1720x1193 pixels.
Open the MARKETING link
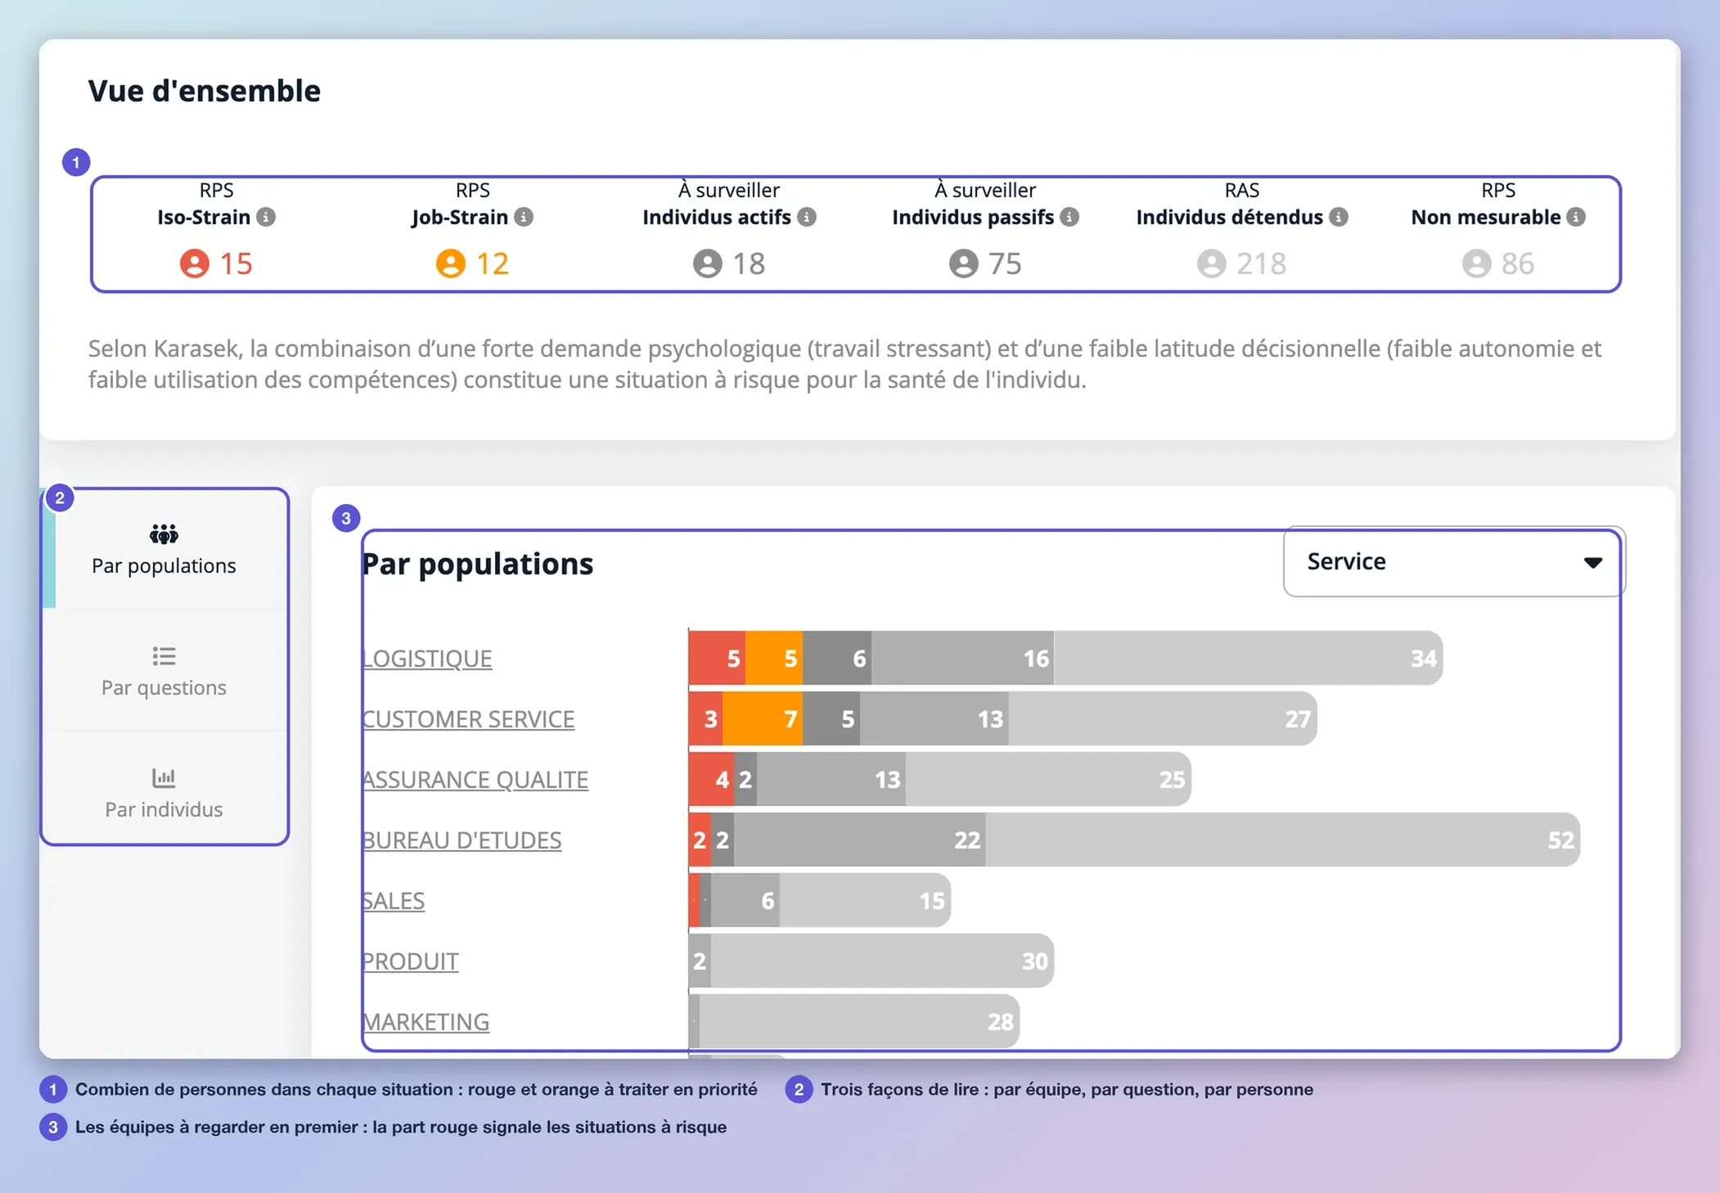click(425, 1022)
